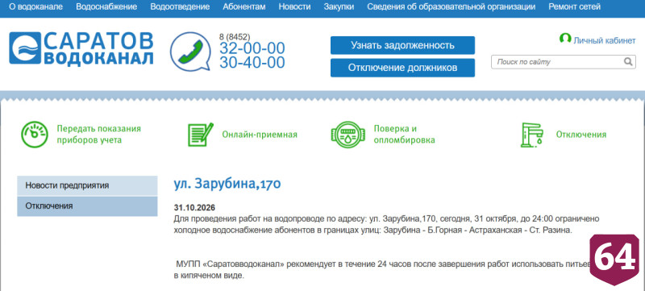Open the Абонентам menu
This screenshot has height=291, width=645.
[x=244, y=7]
